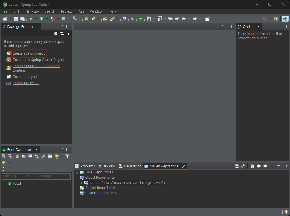Click the Open Console monitor icon in main toolbar
The width and height of the screenshot is (290, 216).
pyautogui.click(x=125, y=18)
